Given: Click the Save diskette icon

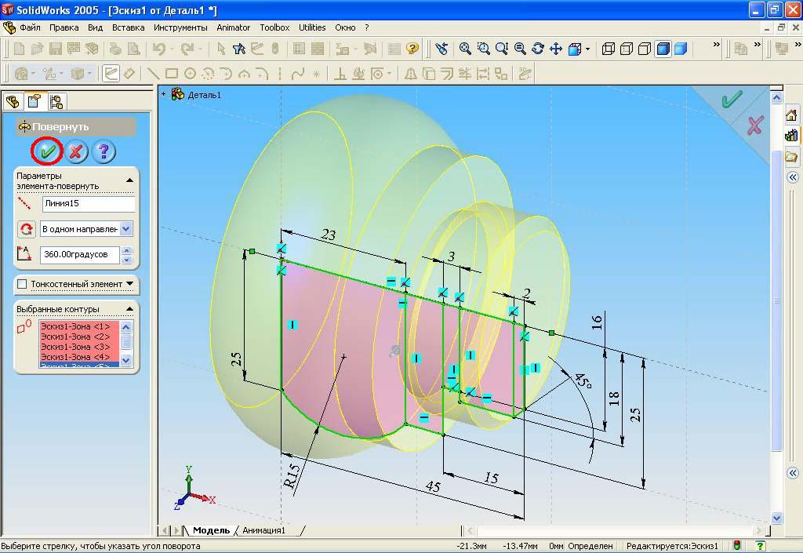Looking at the screenshot, I should (x=56, y=49).
